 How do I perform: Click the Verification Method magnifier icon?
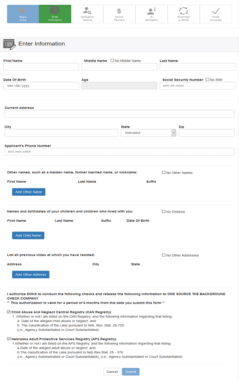coord(87,10)
